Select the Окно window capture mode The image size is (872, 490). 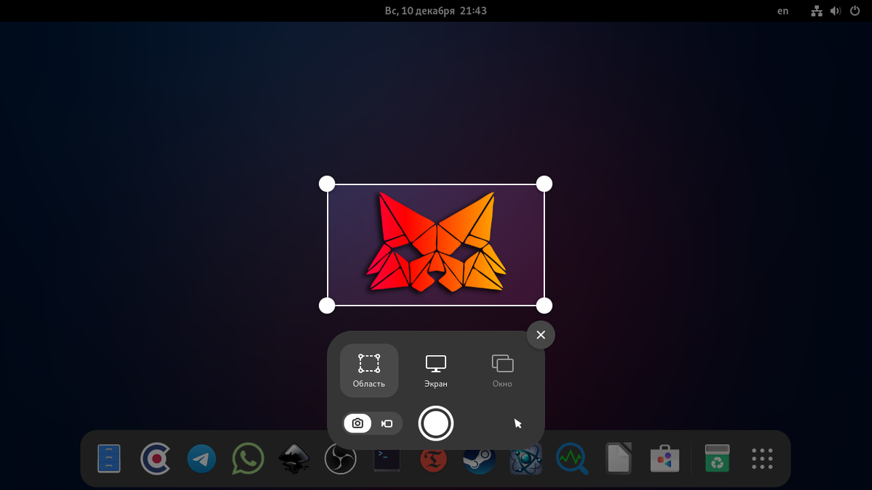(502, 370)
